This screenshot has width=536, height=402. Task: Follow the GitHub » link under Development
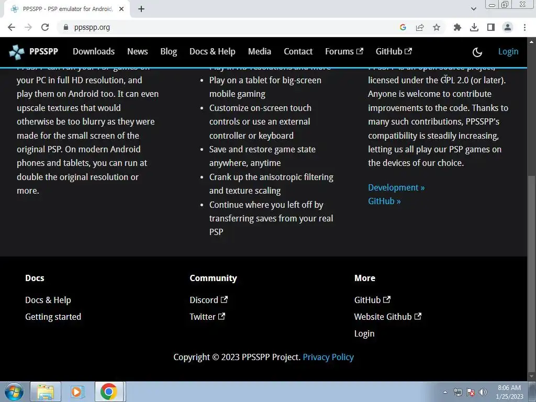384,202
